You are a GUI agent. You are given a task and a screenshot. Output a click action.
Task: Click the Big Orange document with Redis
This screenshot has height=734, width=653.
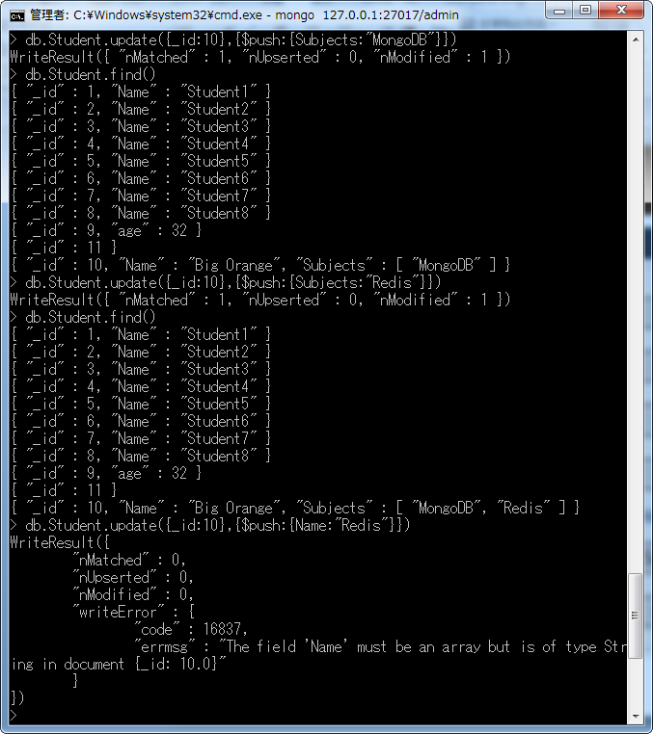click(x=295, y=508)
